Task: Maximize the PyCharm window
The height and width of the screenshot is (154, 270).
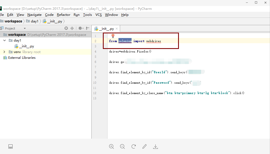Action: click(x=256, y=2)
